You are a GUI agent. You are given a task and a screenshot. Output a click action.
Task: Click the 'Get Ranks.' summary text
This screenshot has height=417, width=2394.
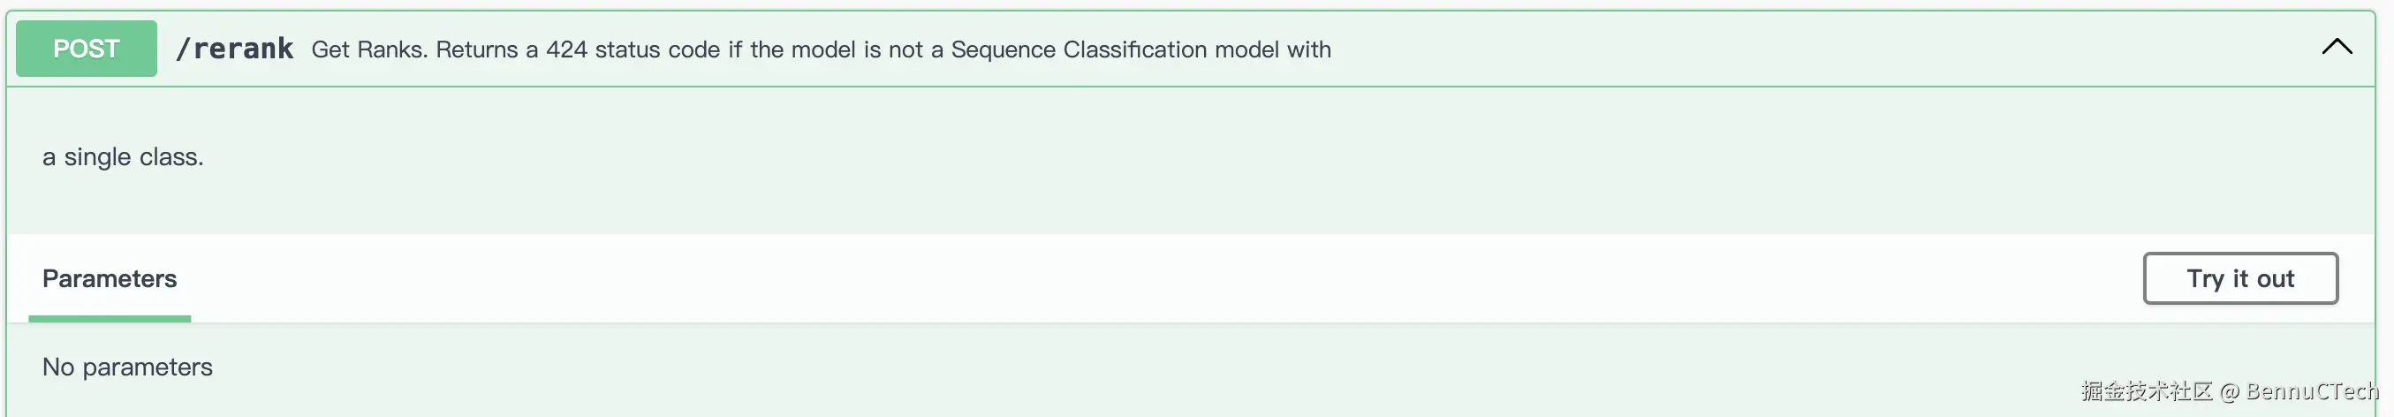(369, 49)
